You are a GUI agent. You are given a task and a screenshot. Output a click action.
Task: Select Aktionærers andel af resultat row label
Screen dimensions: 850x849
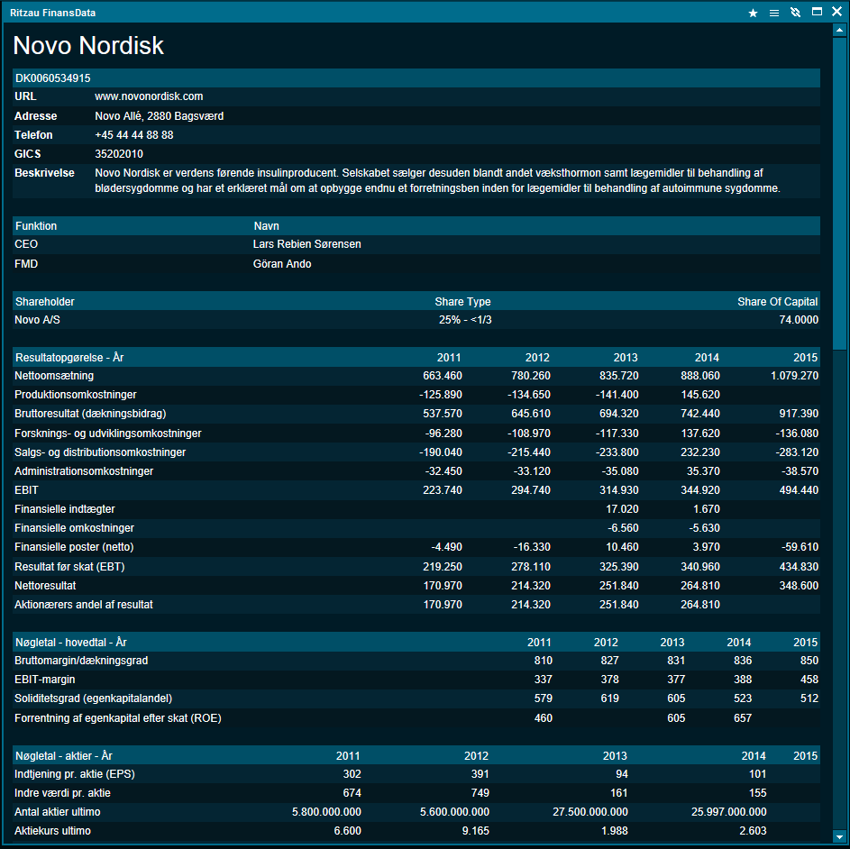84,605
